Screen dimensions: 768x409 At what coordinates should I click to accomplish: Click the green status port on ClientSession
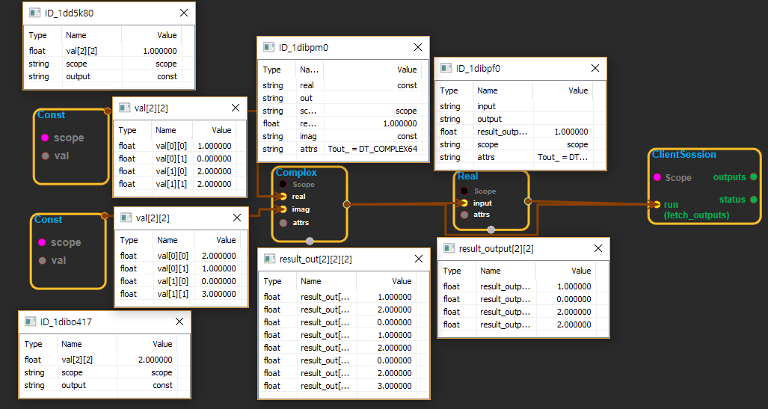(753, 200)
